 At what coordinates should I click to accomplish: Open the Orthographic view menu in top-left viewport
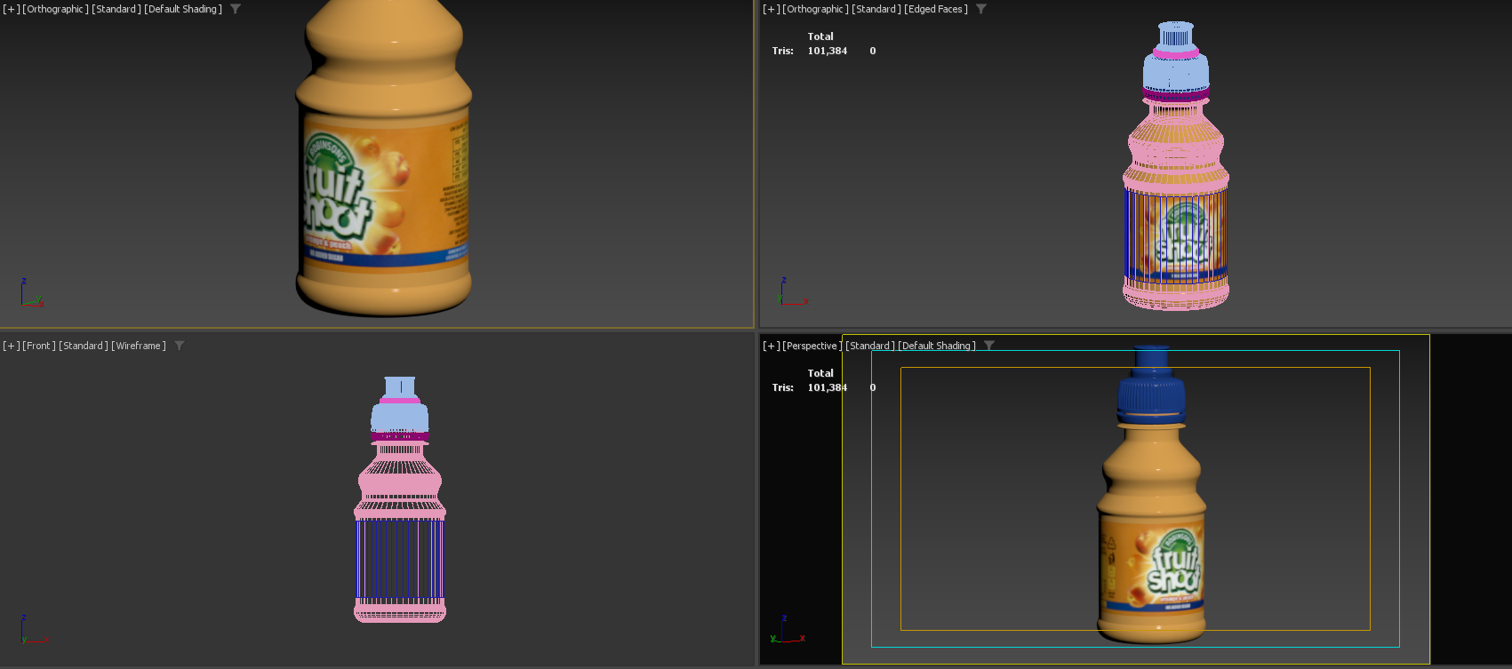[x=56, y=9]
